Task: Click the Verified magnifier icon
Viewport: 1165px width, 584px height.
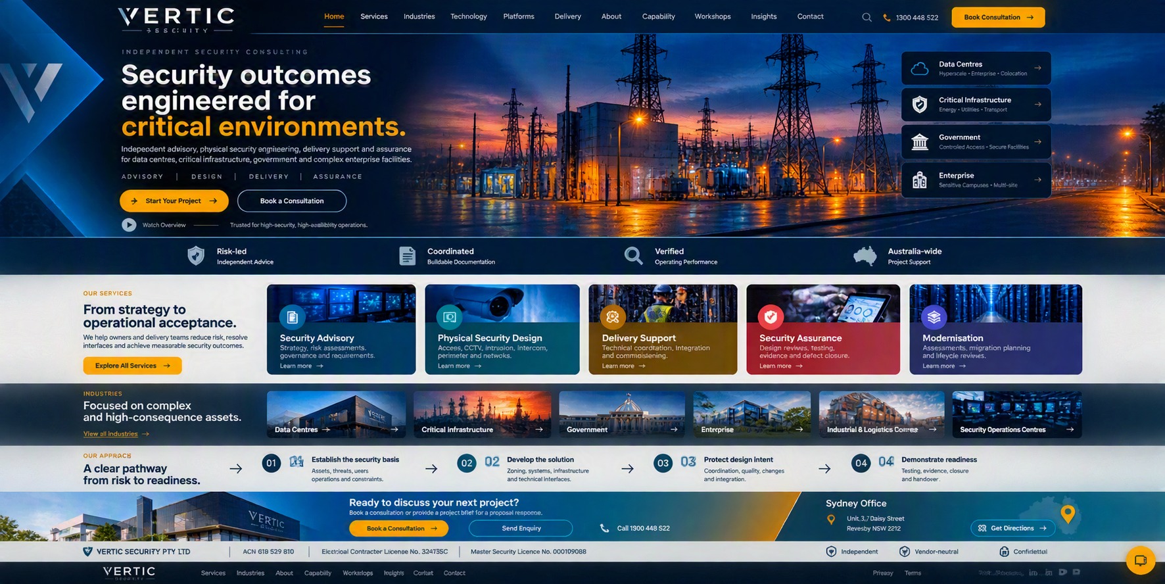Action: tap(633, 256)
